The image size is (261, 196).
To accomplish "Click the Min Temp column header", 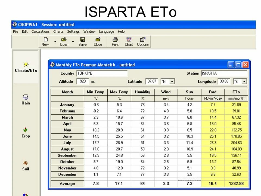I will click(96, 92).
